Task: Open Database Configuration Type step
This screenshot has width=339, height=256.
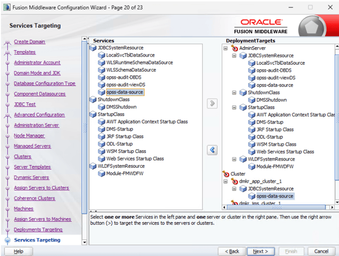Action: click(45, 83)
